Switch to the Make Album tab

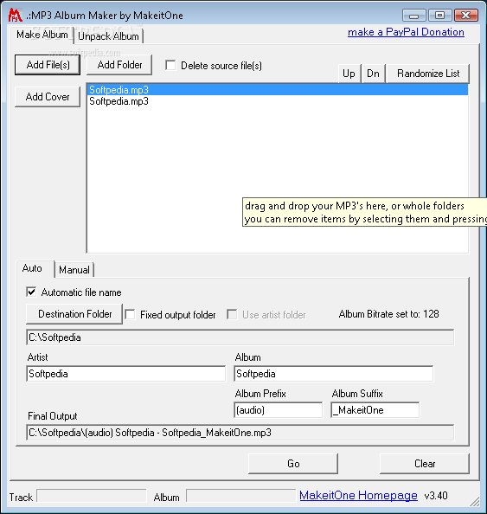pyautogui.click(x=42, y=35)
